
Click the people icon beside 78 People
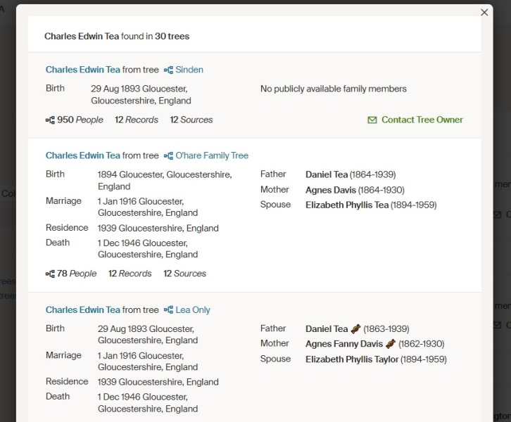tap(50, 274)
